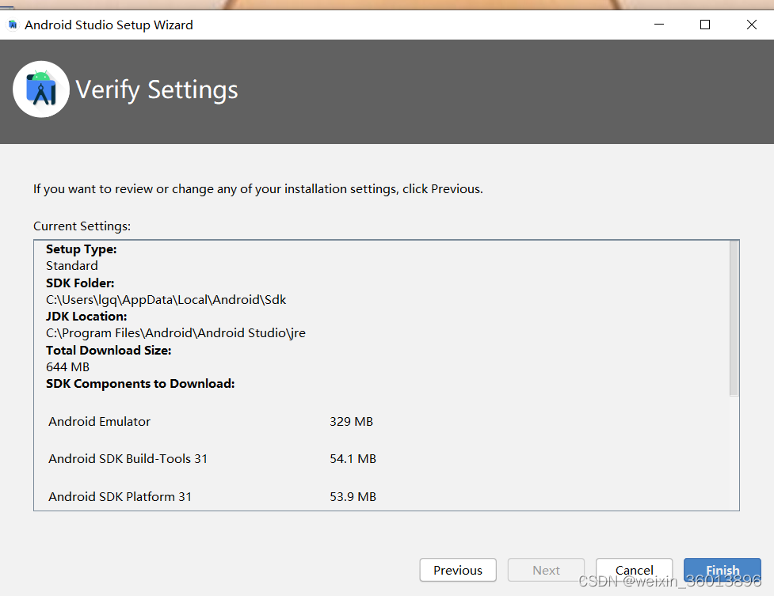Image resolution: width=774 pixels, height=596 pixels.
Task: Click the disabled Next button
Action: coord(546,570)
